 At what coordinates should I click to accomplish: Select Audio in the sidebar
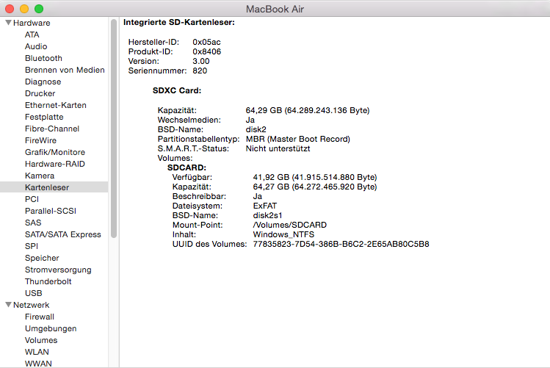coord(36,46)
